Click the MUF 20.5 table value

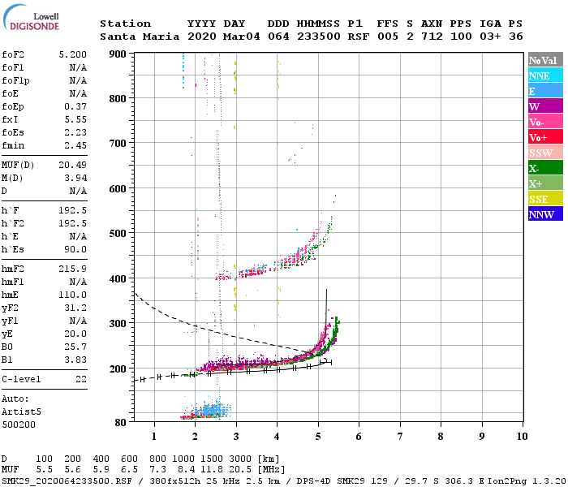[x=240, y=470]
